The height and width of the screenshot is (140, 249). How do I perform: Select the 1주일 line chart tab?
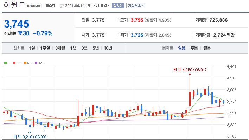pos(45,48)
